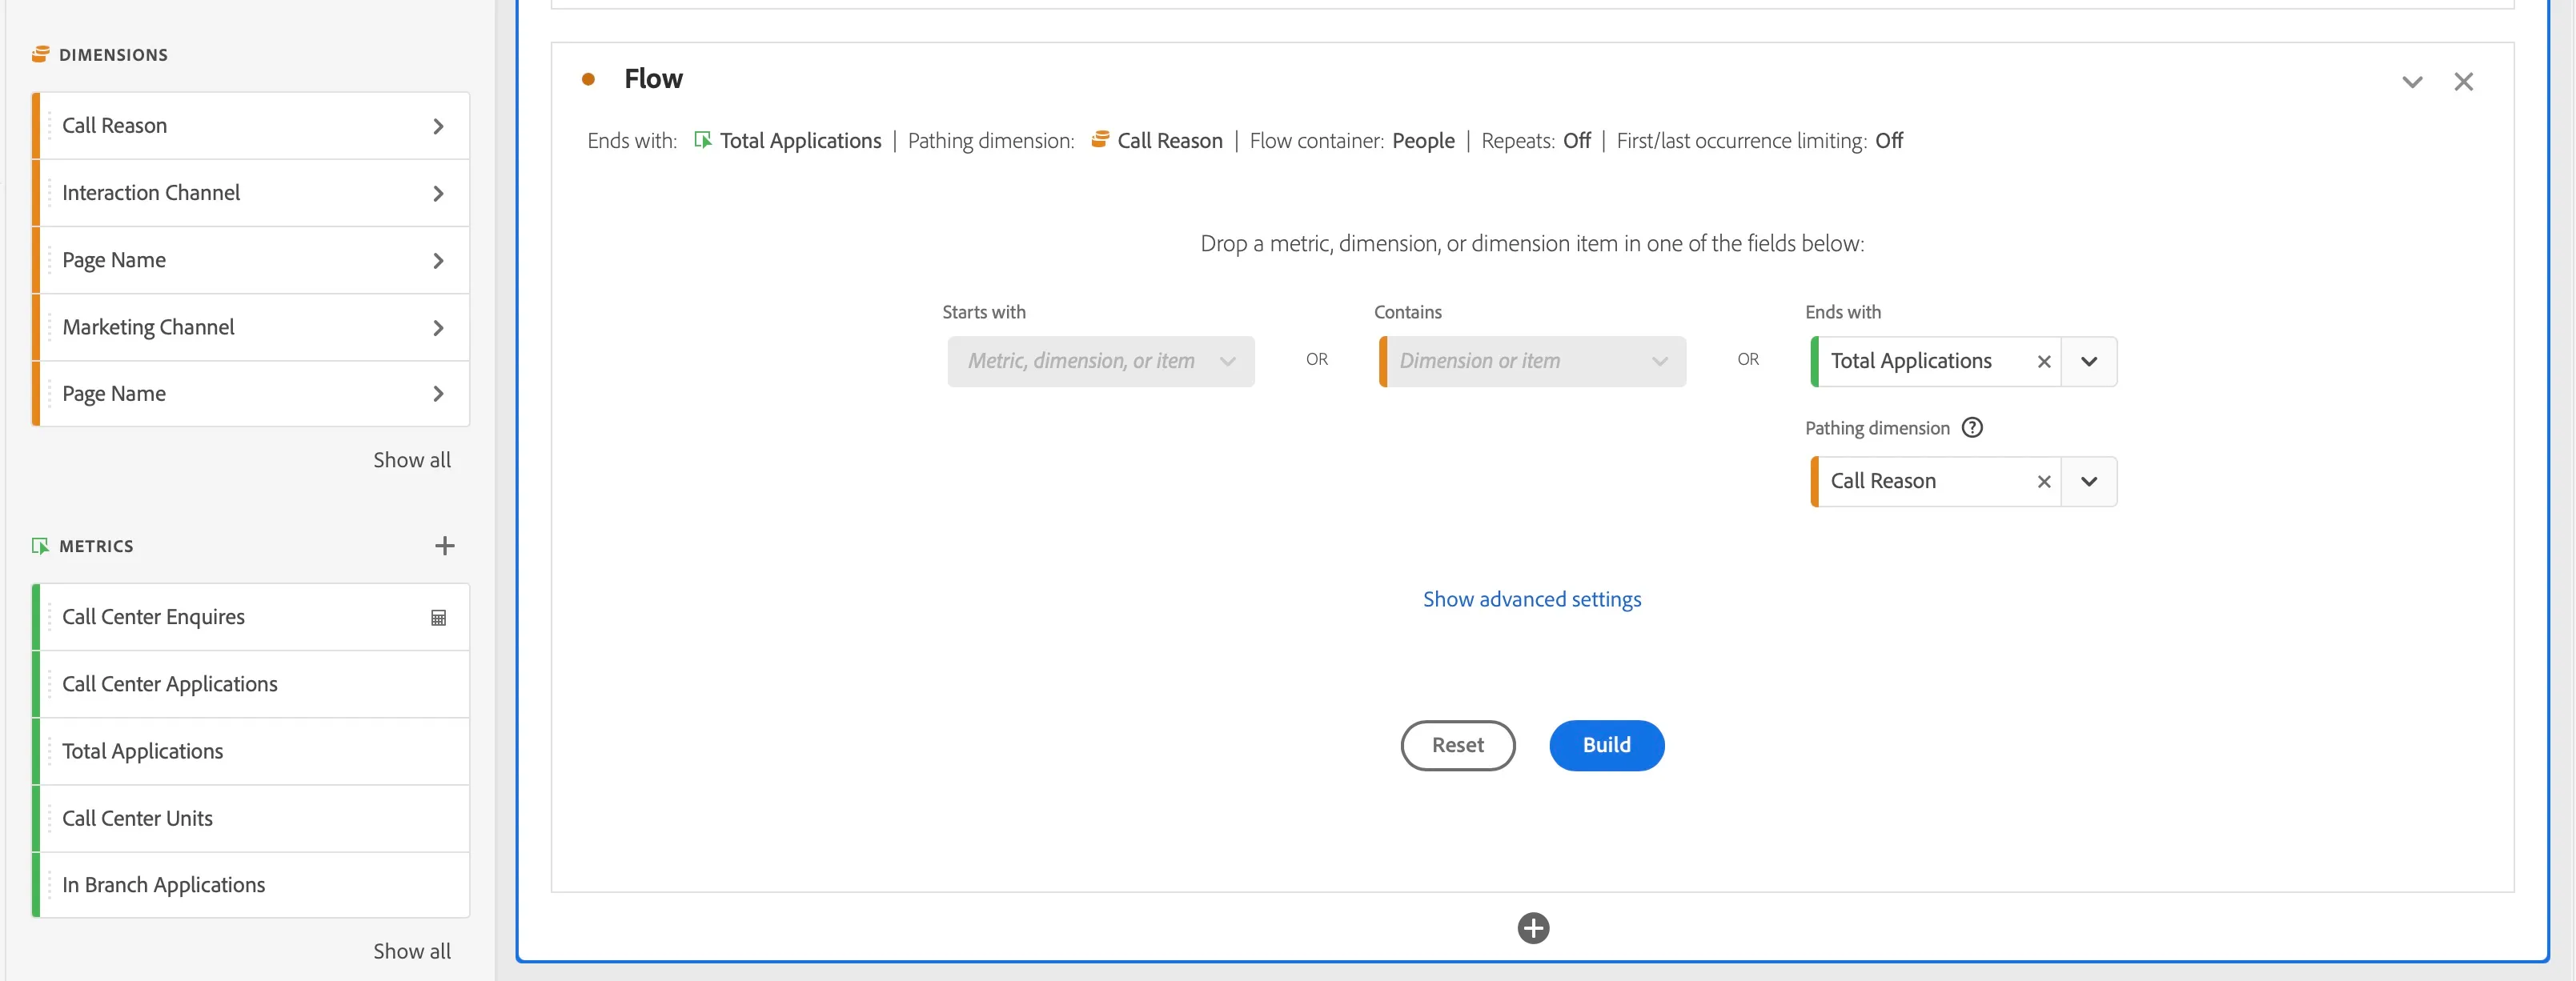Click Total Applications in Ends with field
Screen dimensions: 2576x981
pos(1911,361)
